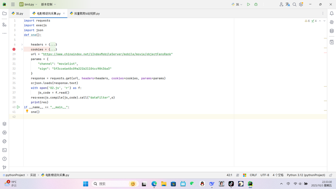Toggle breakpoint on the cookies line

coord(14,50)
